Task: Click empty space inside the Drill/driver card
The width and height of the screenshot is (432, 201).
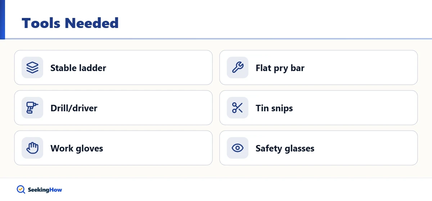Action: tap(155, 108)
